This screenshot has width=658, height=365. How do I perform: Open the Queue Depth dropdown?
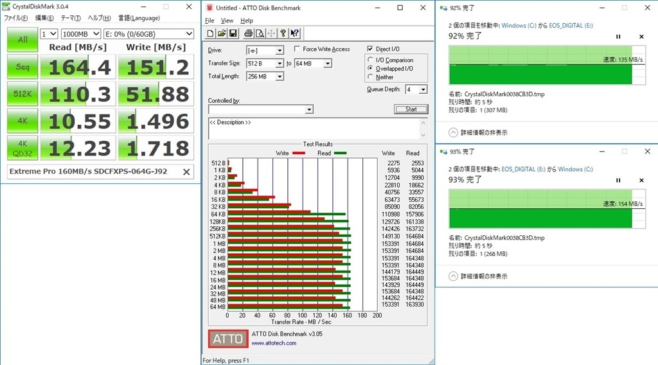423,89
